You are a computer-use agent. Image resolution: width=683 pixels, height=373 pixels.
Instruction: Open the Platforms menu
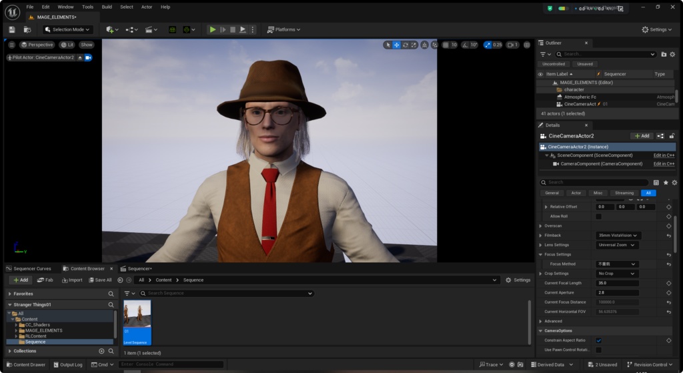point(283,29)
